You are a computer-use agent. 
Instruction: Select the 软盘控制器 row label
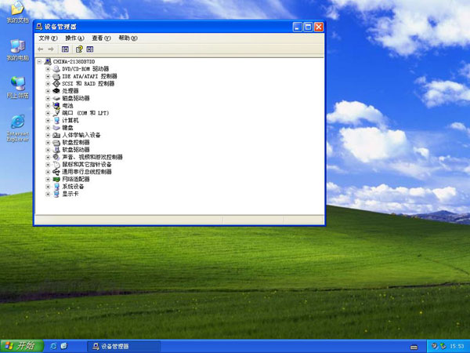pos(75,143)
